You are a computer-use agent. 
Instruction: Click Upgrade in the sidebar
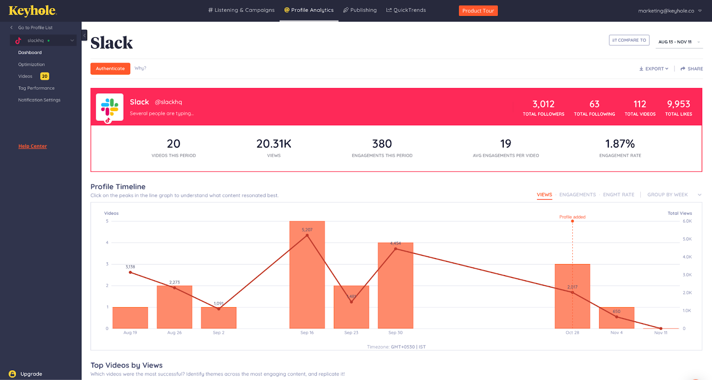pos(31,374)
